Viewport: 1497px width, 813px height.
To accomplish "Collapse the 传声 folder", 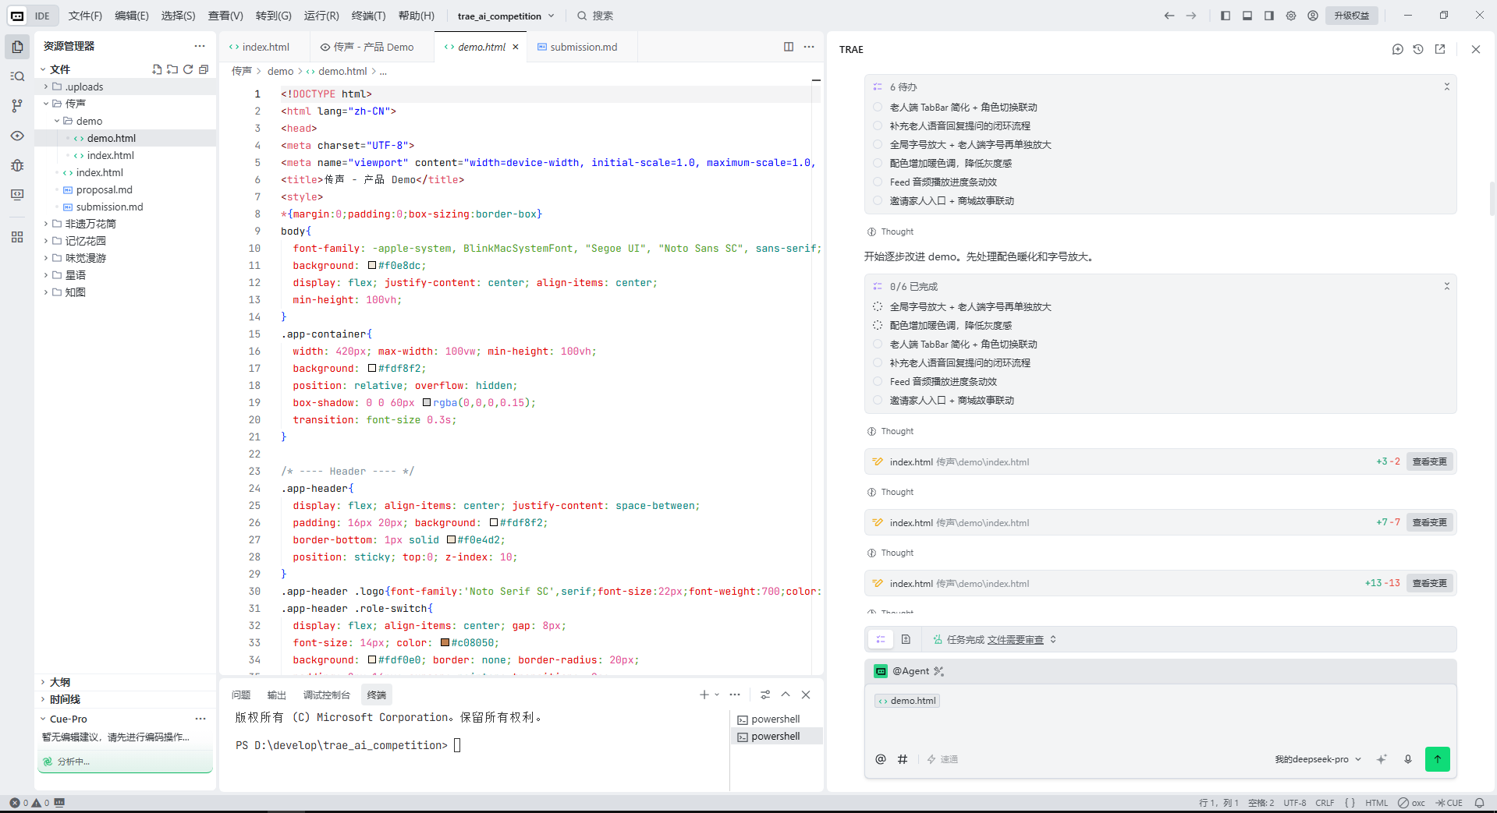I will (x=46, y=104).
